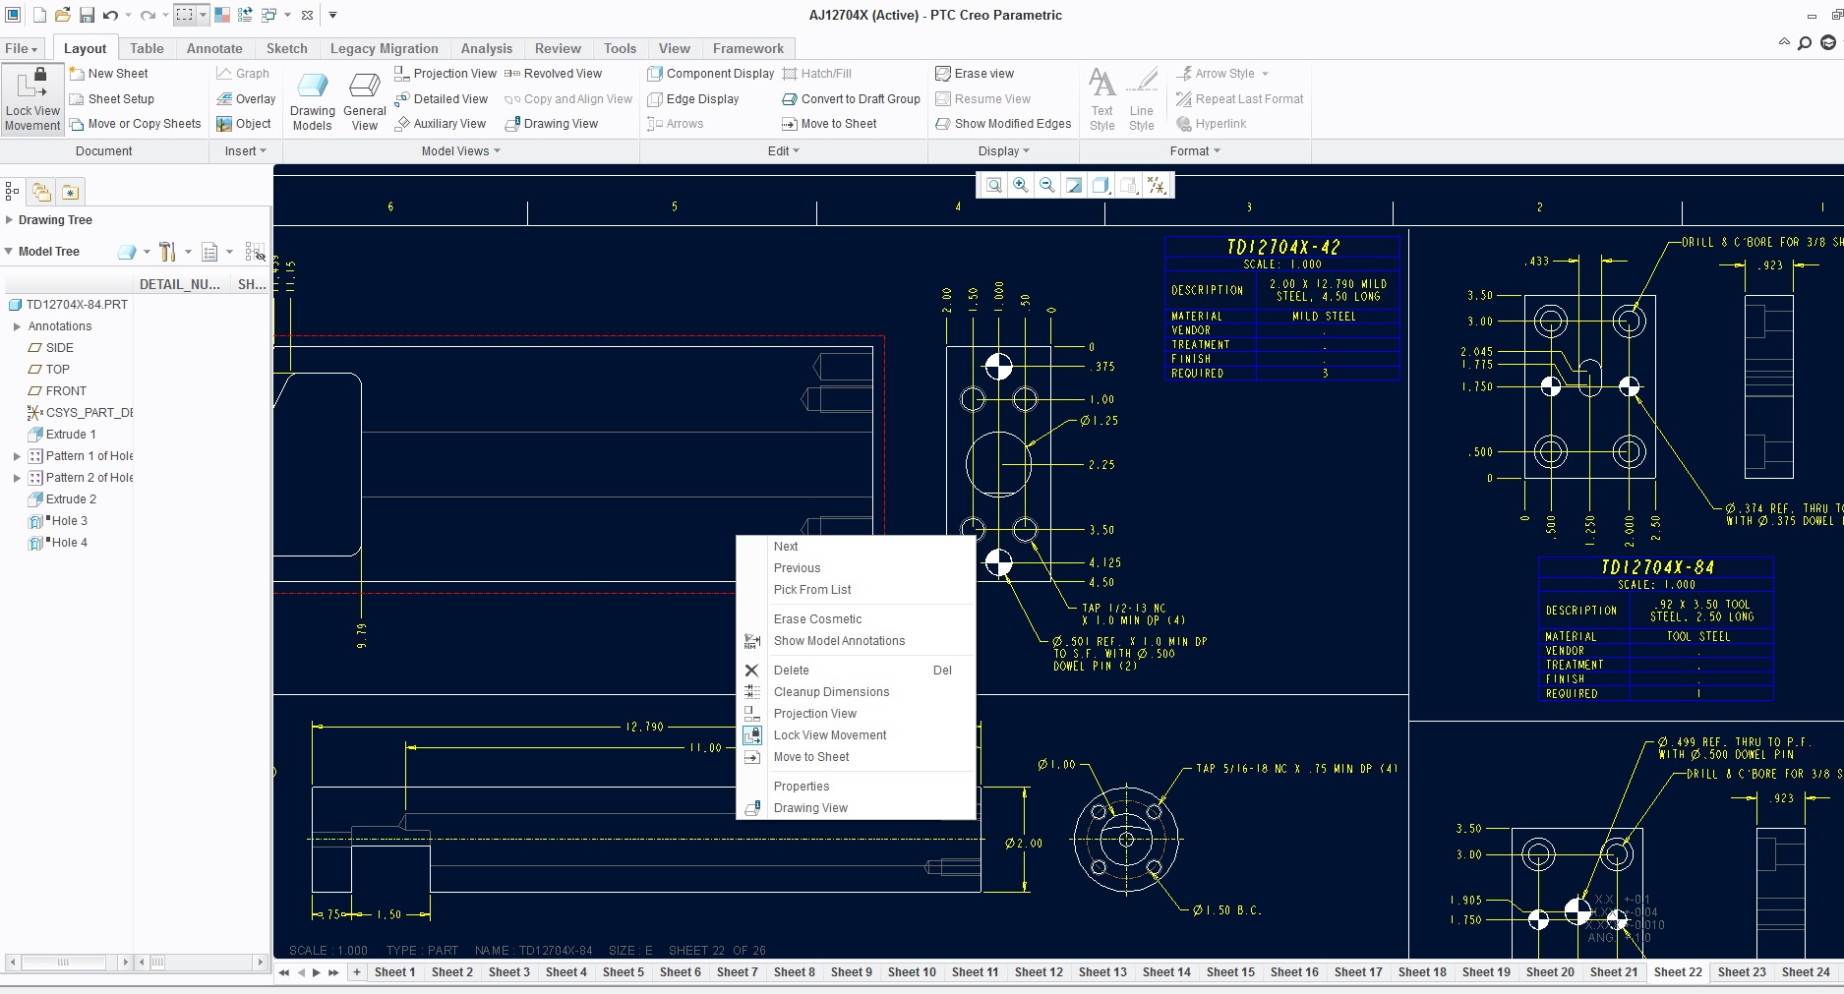The image size is (1844, 994).
Task: Go to the first sheet arrow button
Action: pyautogui.click(x=284, y=972)
